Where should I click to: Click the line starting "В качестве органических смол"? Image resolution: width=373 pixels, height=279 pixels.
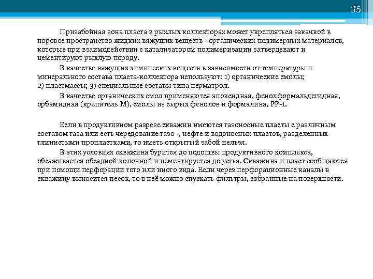(x=200, y=96)
